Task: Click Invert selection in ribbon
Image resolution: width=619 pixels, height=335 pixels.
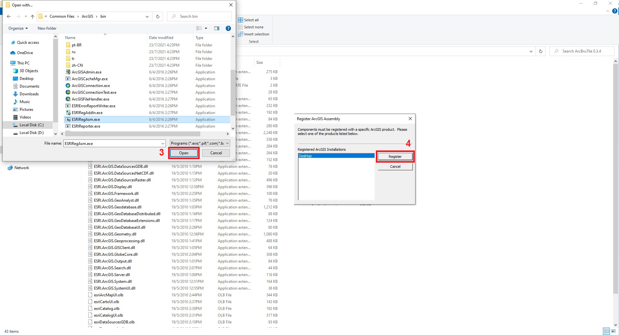Action: tap(253, 34)
